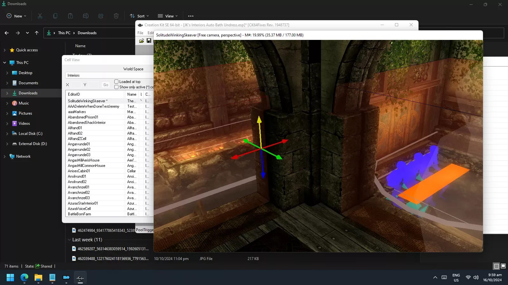Click the Go button in Cell View

106,85
